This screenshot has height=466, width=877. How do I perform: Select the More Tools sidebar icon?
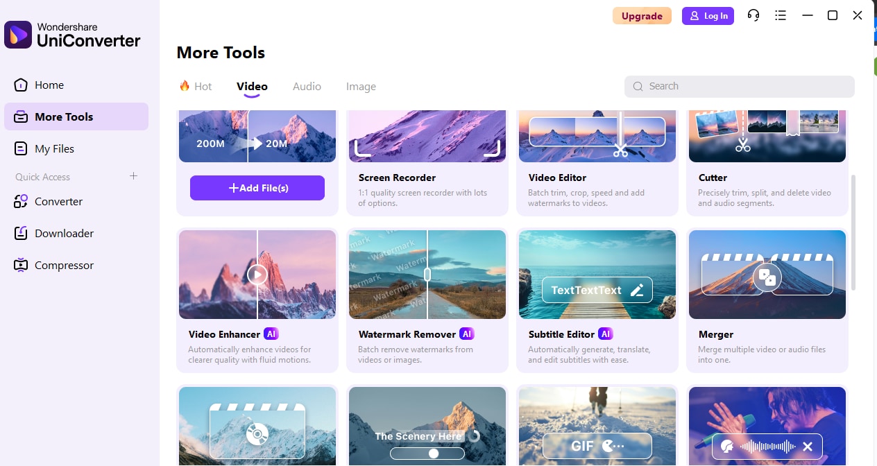tap(21, 116)
